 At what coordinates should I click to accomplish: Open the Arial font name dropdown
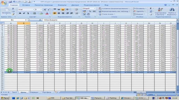[34, 9]
